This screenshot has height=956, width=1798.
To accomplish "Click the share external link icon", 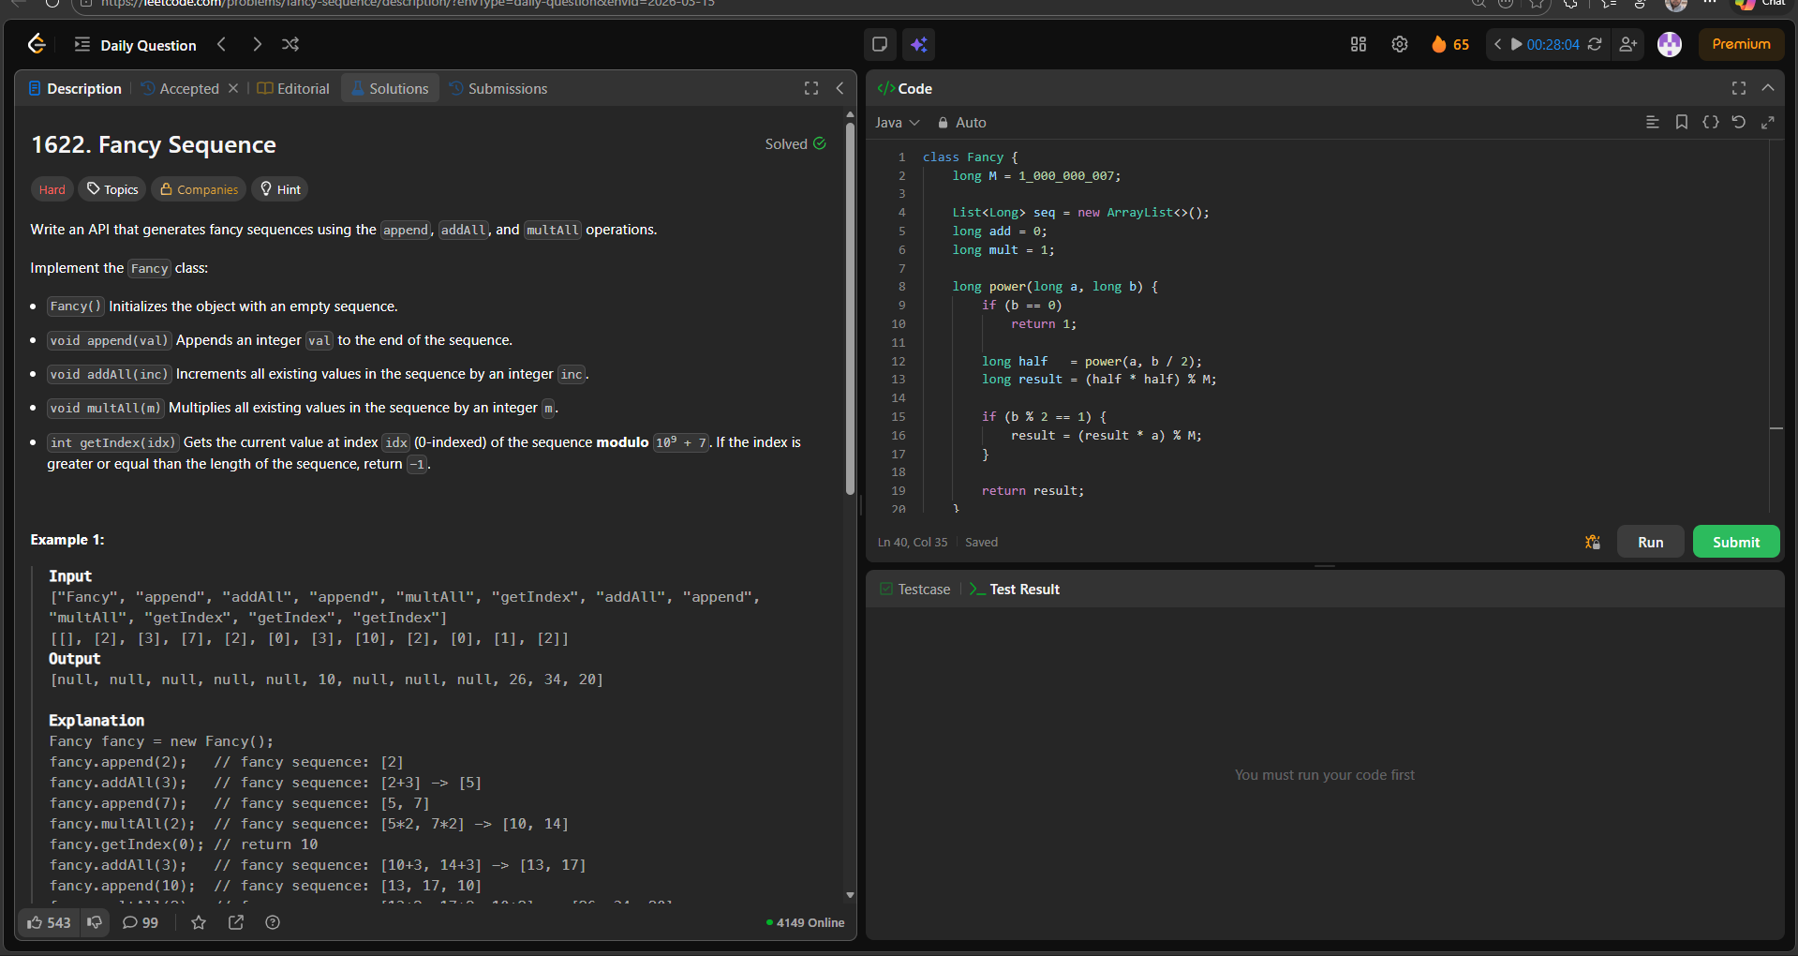I will click(x=236, y=922).
